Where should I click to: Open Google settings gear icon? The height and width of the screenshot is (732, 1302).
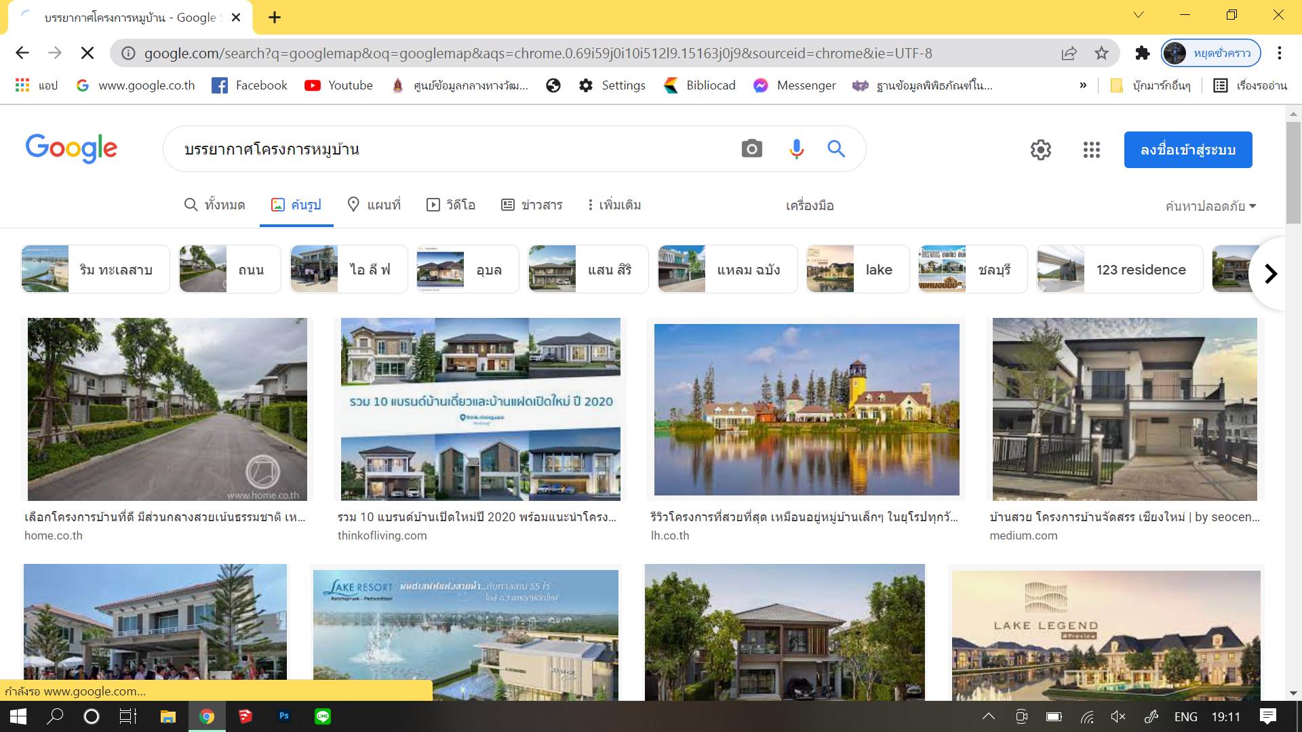(1040, 150)
